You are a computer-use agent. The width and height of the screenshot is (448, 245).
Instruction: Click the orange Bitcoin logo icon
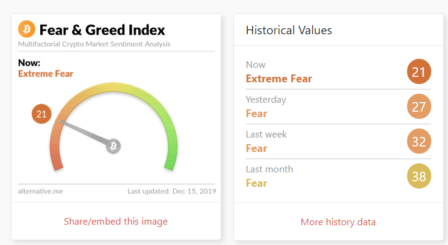pos(27,29)
